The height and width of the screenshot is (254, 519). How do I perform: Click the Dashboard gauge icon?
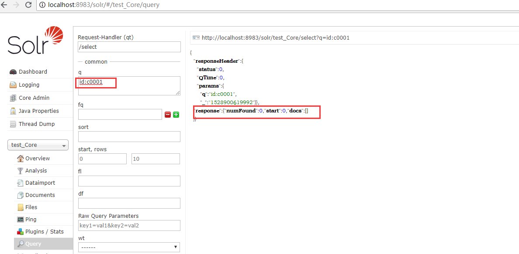(13, 72)
